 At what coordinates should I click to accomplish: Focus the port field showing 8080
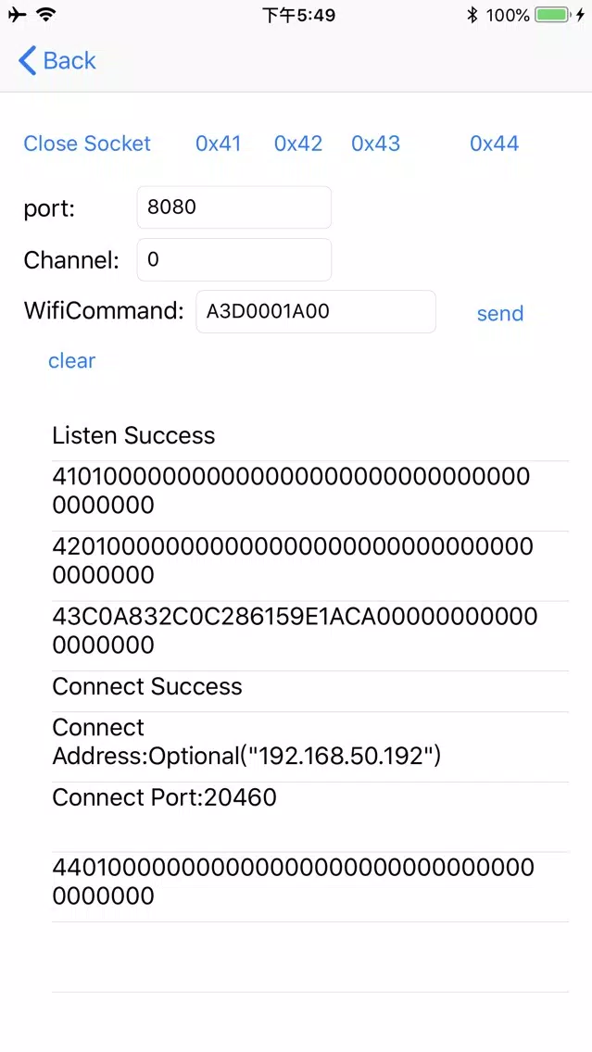233,207
